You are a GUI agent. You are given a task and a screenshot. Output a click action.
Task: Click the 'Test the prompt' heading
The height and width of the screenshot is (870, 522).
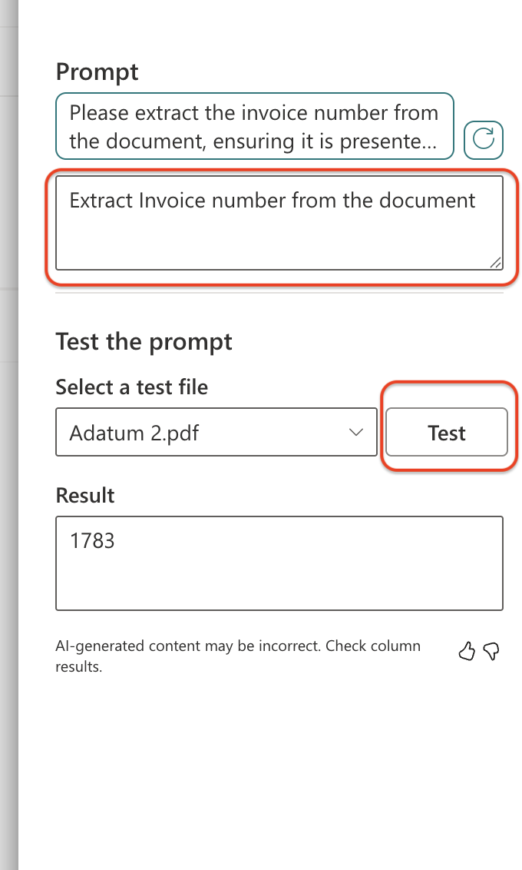pyautogui.click(x=144, y=342)
